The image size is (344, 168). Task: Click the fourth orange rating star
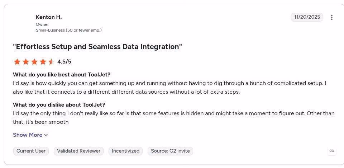pyautogui.click(x=43, y=62)
